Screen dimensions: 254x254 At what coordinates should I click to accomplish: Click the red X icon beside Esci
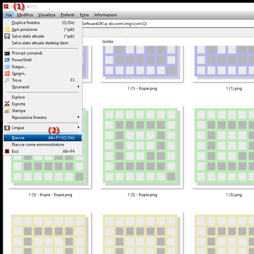[x=7, y=151]
